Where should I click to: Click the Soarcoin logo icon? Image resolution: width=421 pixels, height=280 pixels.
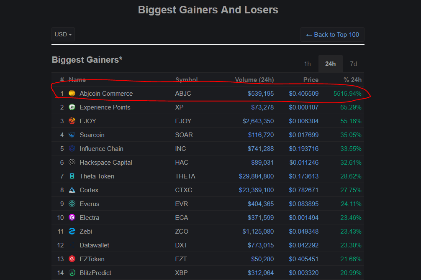tap(72, 135)
